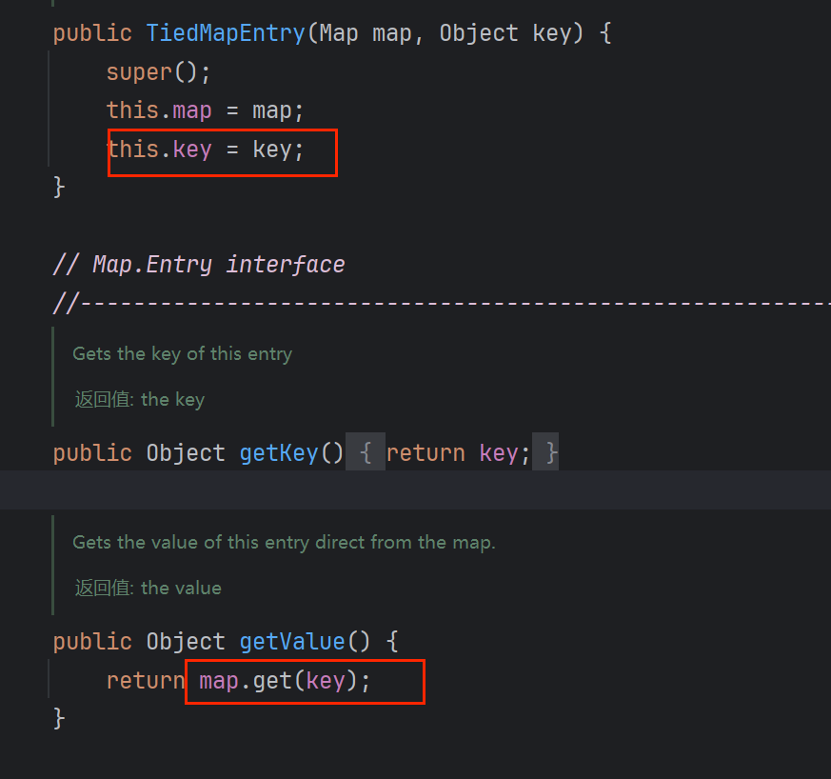Expand the folded closing brace after return key;
Screen dimensions: 831x779
pos(546,452)
